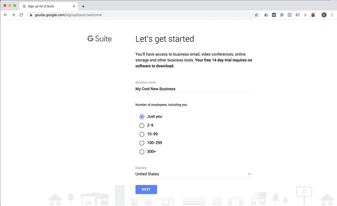337x206 pixels.
Task: Open the Google Drive extension icon
Action: (x=266, y=15)
